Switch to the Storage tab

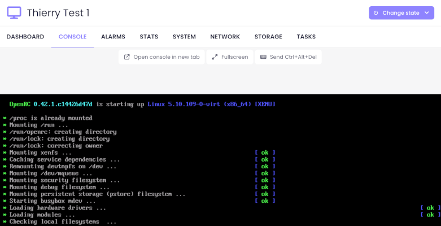pos(268,37)
